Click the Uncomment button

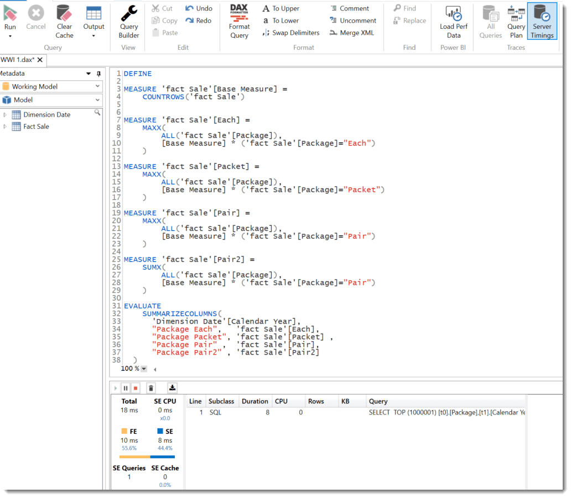tap(353, 20)
